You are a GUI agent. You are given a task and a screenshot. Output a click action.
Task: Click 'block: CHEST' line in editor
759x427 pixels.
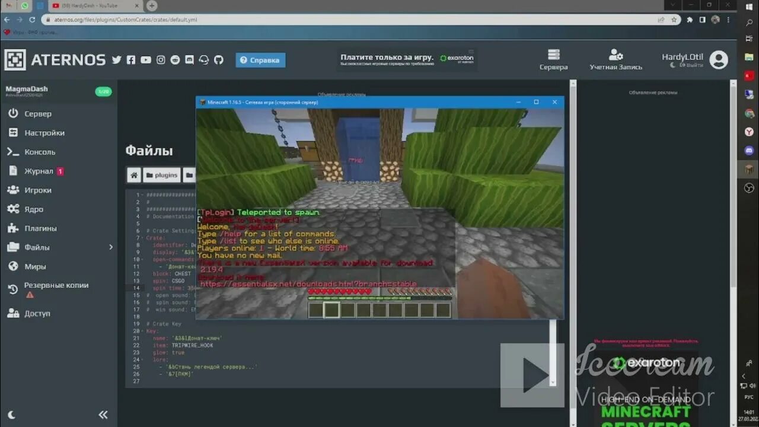point(171,274)
